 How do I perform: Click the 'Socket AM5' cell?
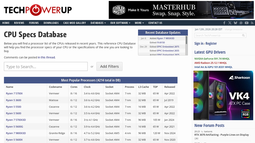(x=112, y=133)
